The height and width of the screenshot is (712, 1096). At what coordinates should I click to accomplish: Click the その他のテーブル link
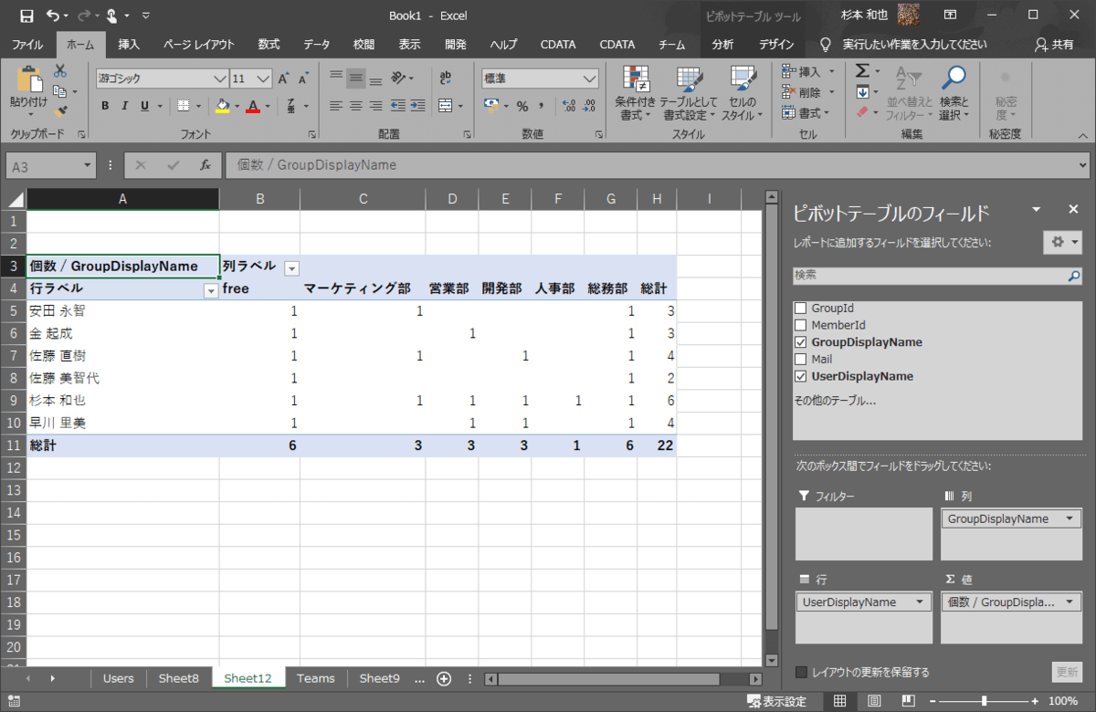click(x=835, y=400)
